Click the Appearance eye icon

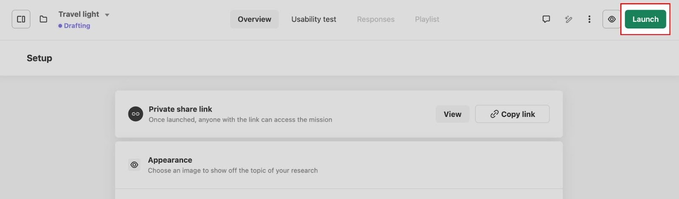134,165
